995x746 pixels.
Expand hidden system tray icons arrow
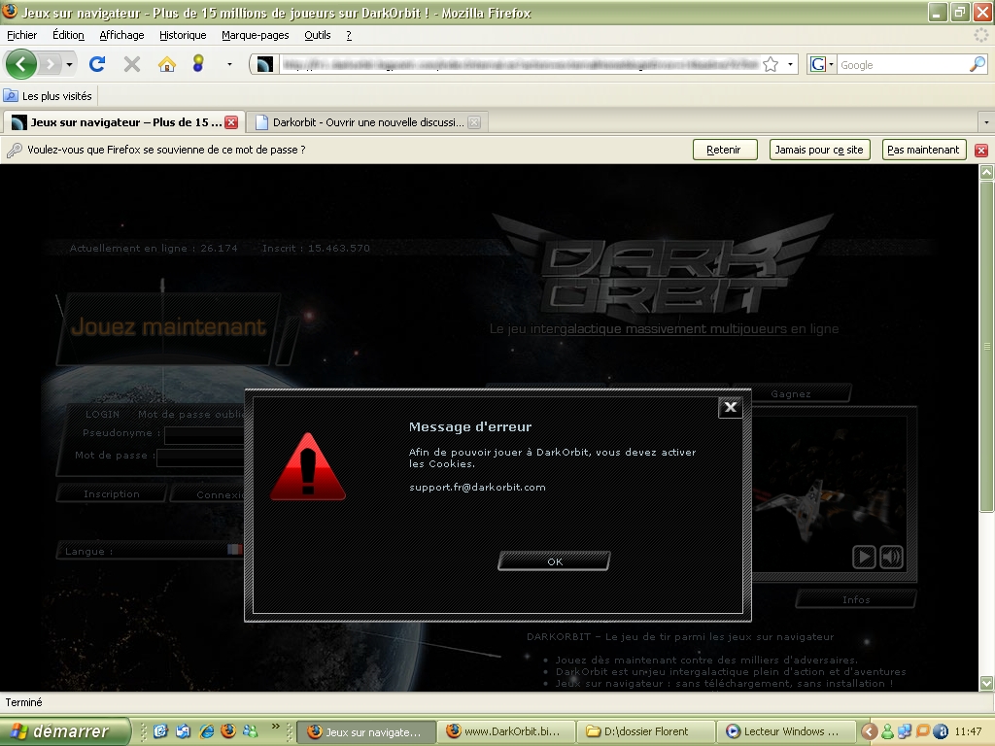[x=870, y=731]
